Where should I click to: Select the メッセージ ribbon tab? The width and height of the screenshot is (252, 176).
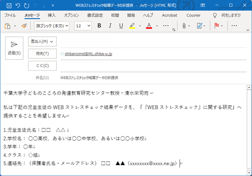coord(32,15)
